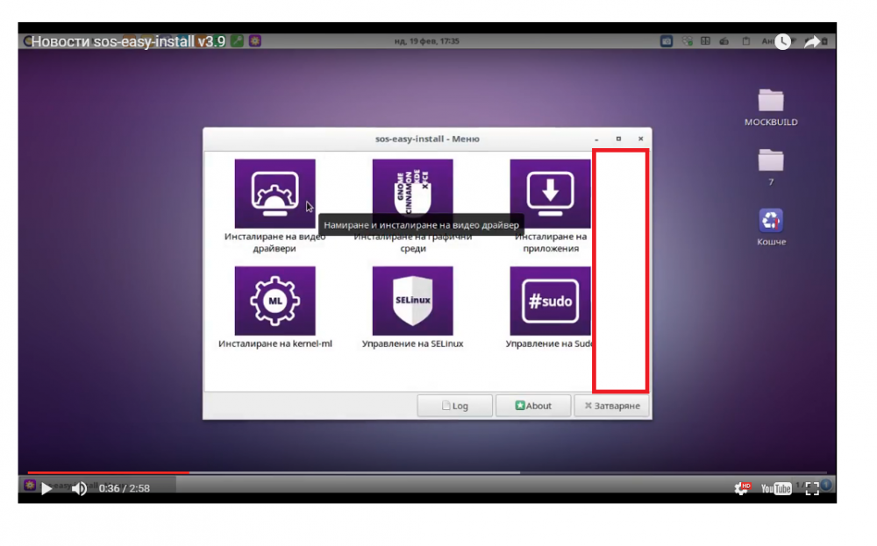Click the Управление на SELinux label
The height and width of the screenshot is (546, 877).
(x=412, y=344)
